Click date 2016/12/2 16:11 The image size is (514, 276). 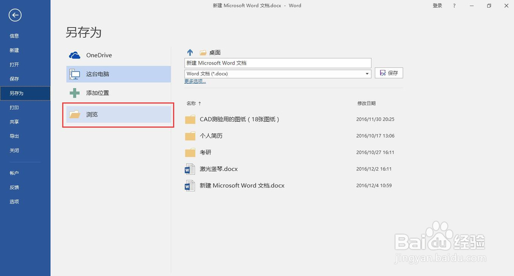pyautogui.click(x=374, y=169)
